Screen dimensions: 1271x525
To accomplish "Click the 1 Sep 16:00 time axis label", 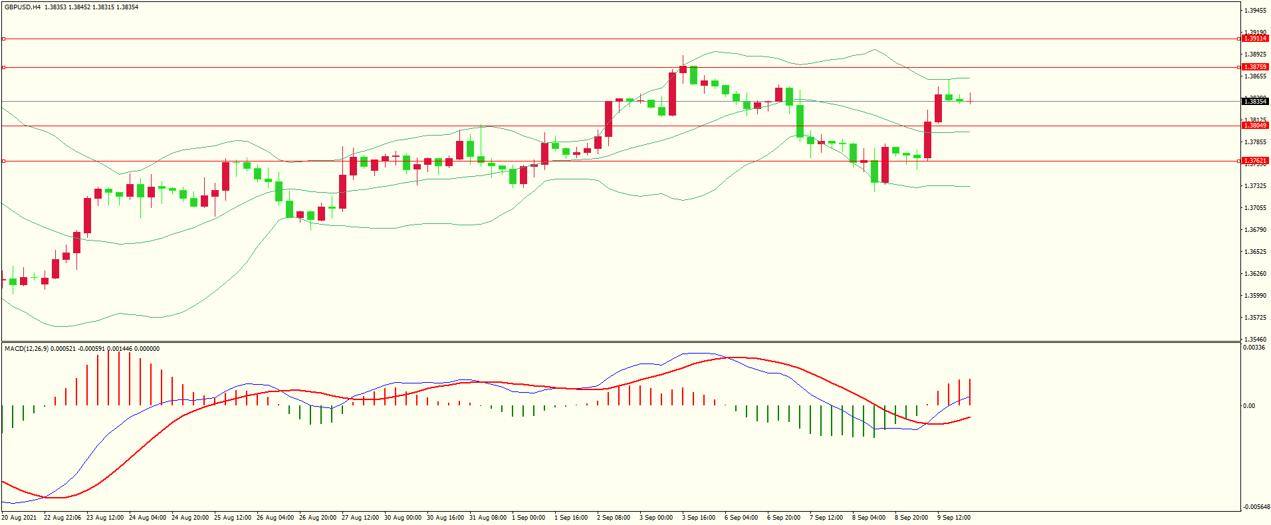I will point(571,518).
